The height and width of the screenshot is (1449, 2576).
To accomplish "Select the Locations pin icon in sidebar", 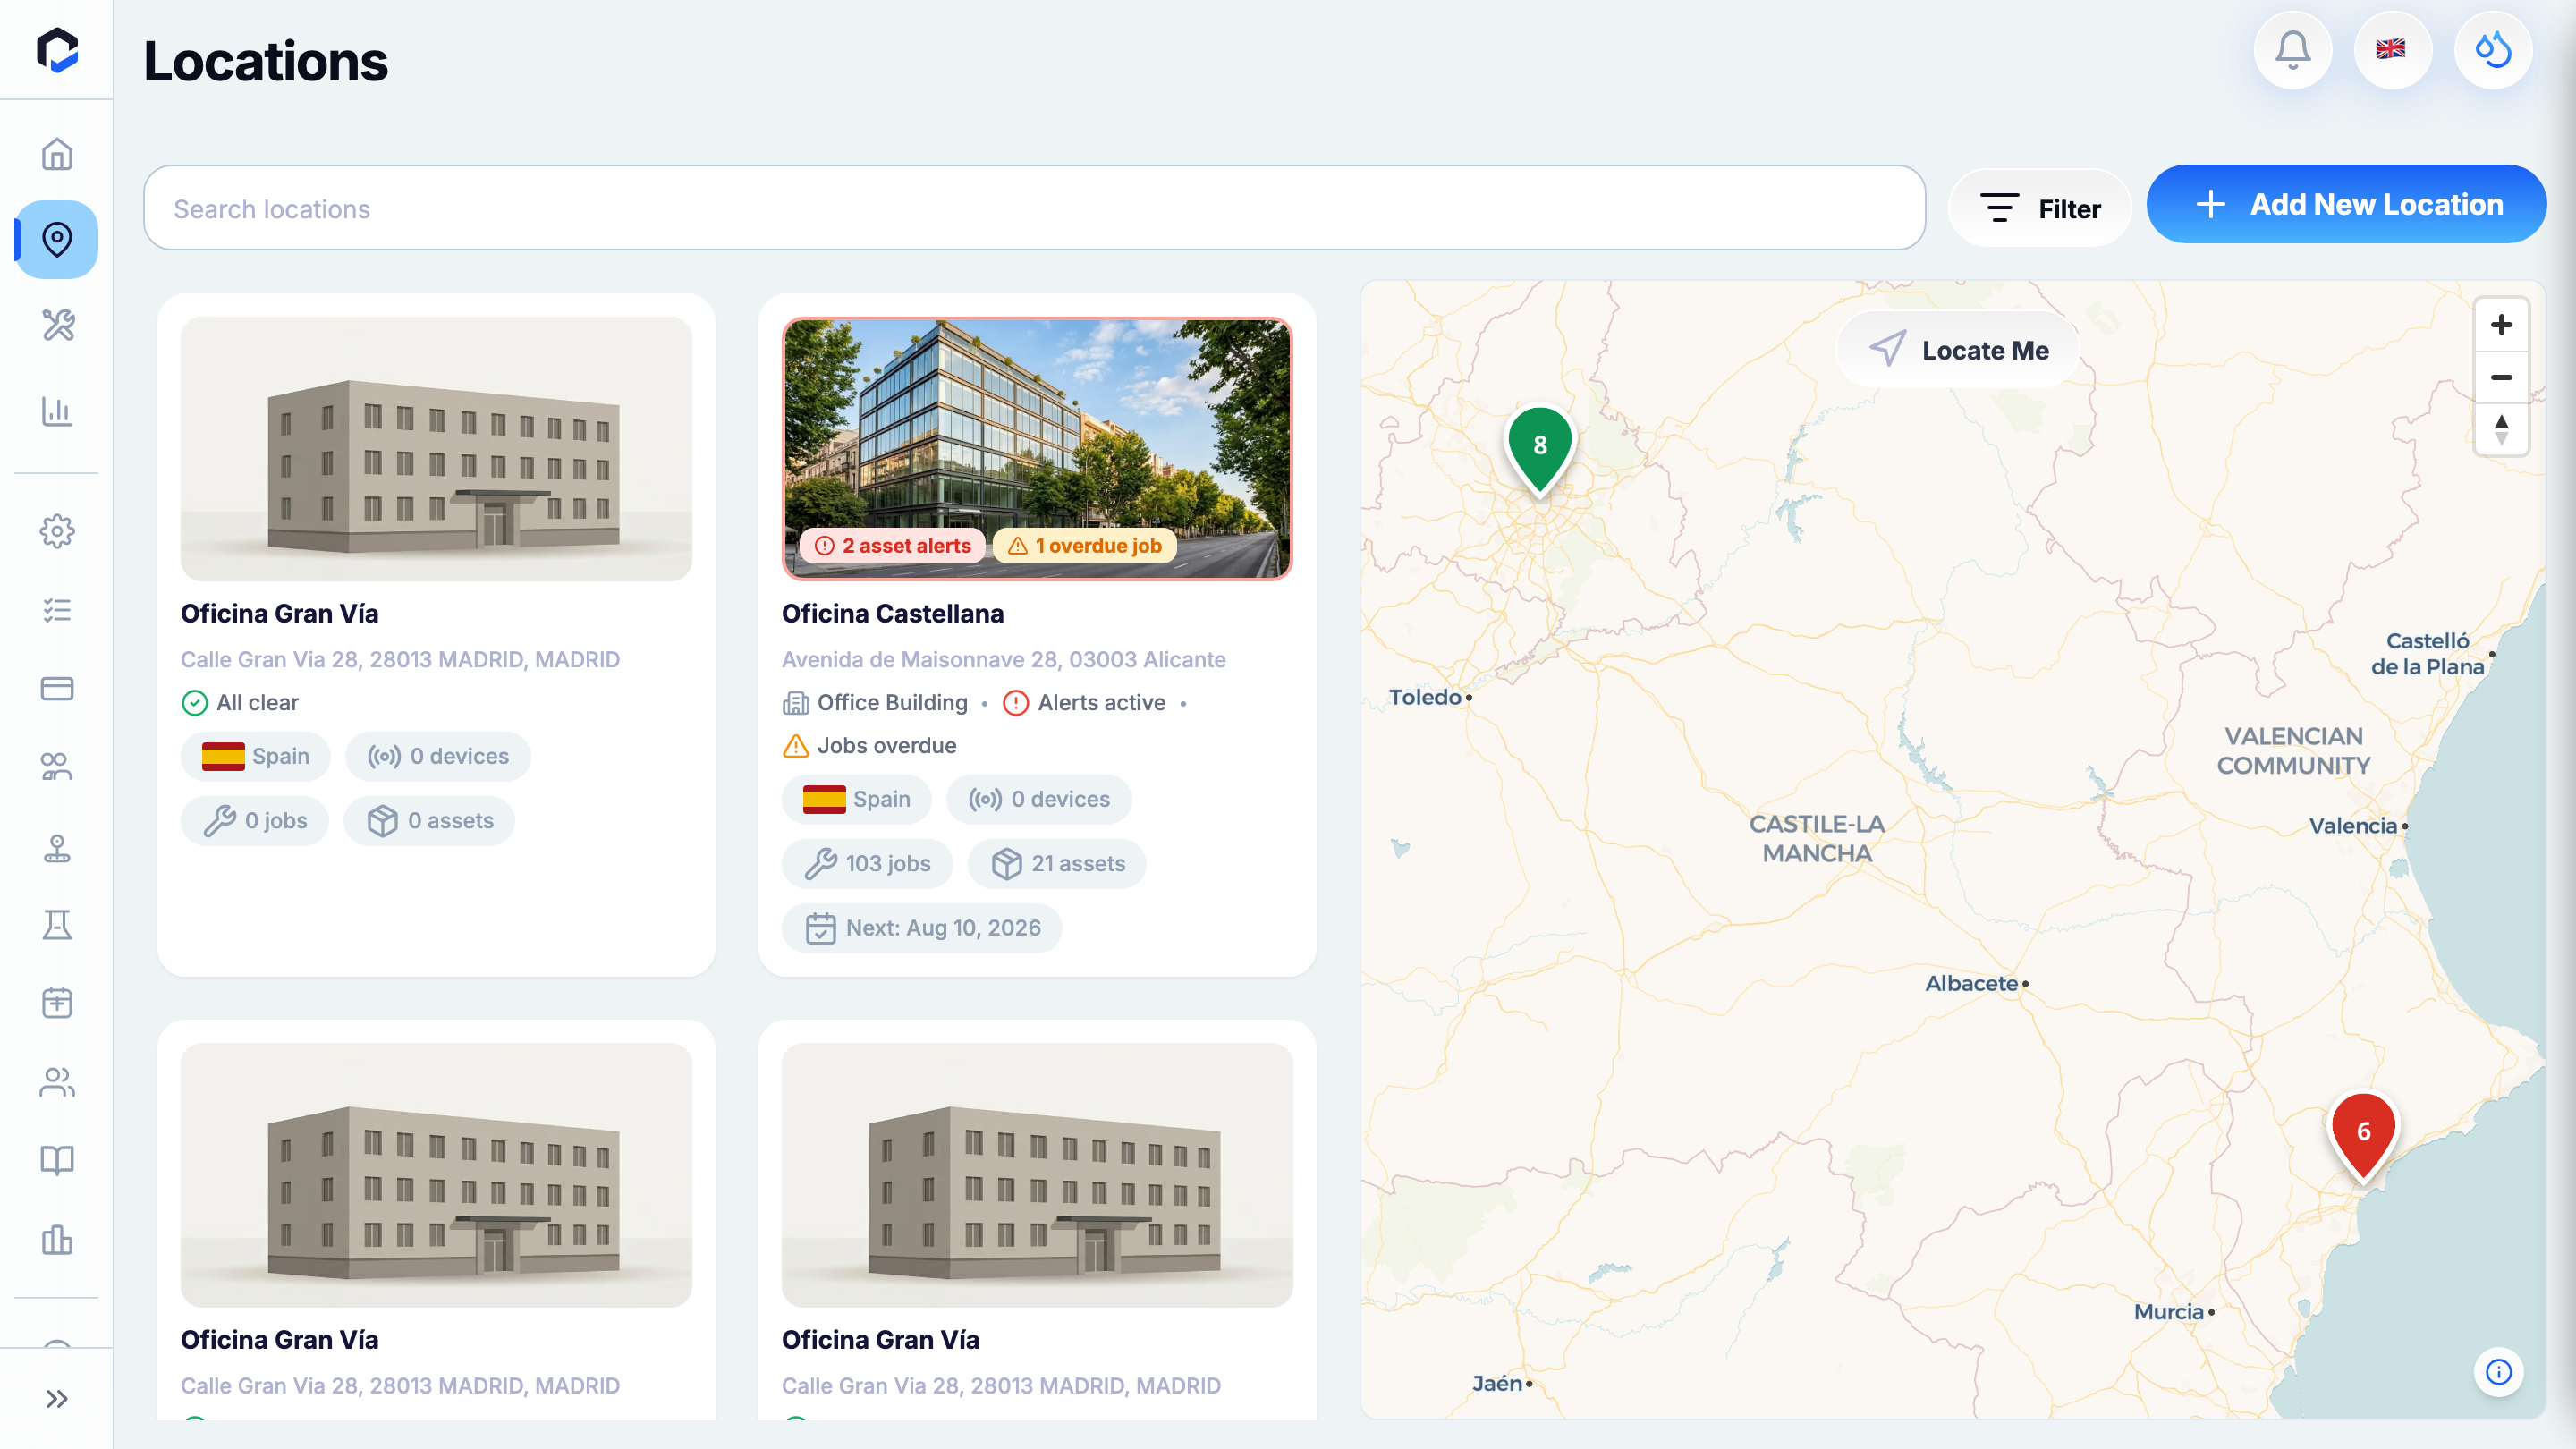I will click(57, 239).
